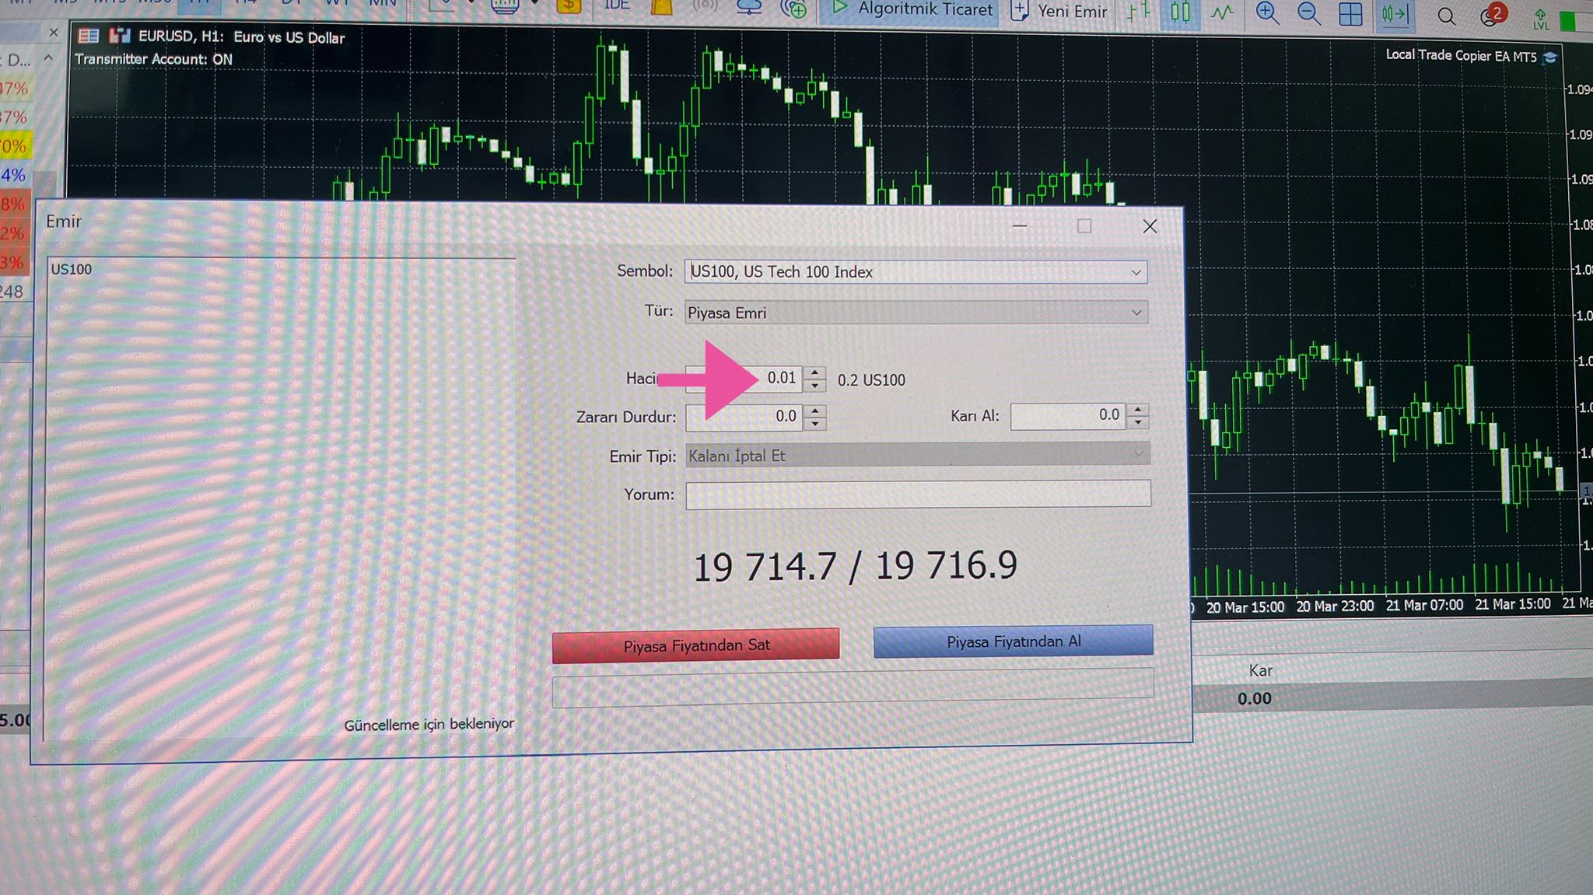This screenshot has width=1593, height=895.
Task: Click the Yeni Emir toolbar button
Action: [x=1059, y=11]
